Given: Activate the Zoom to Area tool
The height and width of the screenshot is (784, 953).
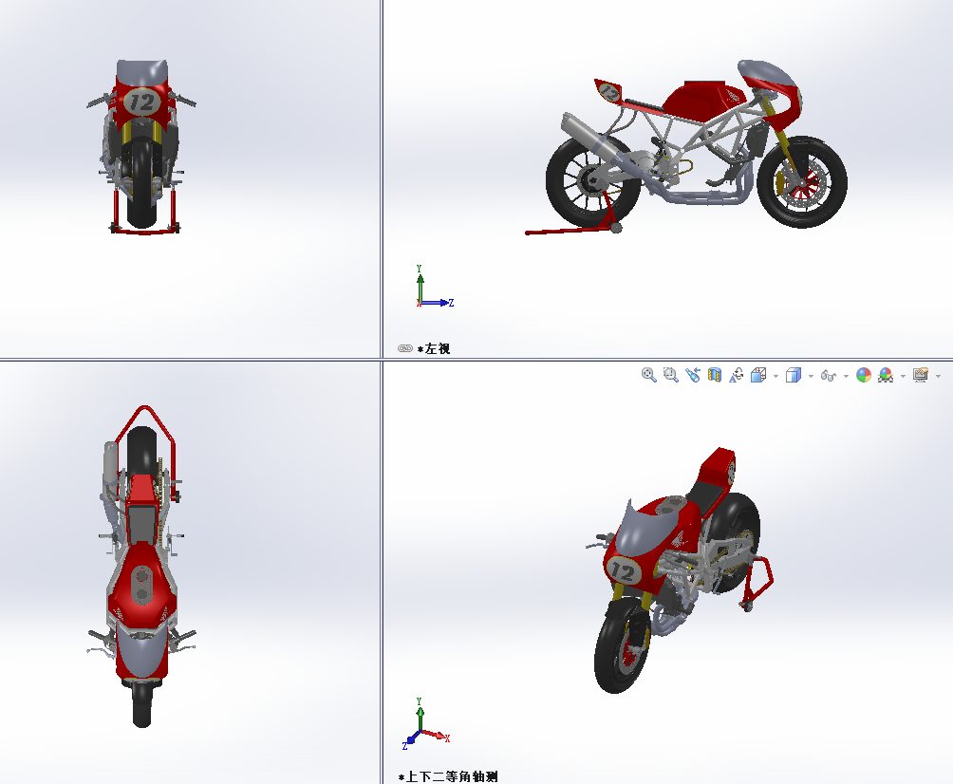Looking at the screenshot, I should [670, 375].
